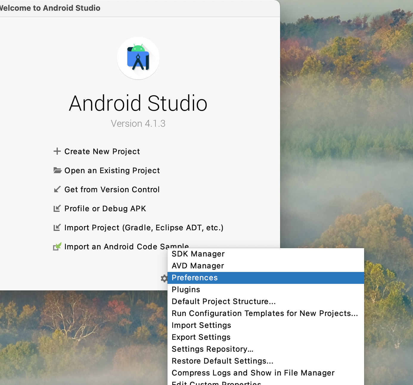This screenshot has height=385, width=413.
Task: Select Get from Version Control
Action: pyautogui.click(x=112, y=190)
